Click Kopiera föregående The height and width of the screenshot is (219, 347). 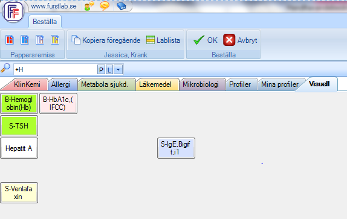(106, 40)
